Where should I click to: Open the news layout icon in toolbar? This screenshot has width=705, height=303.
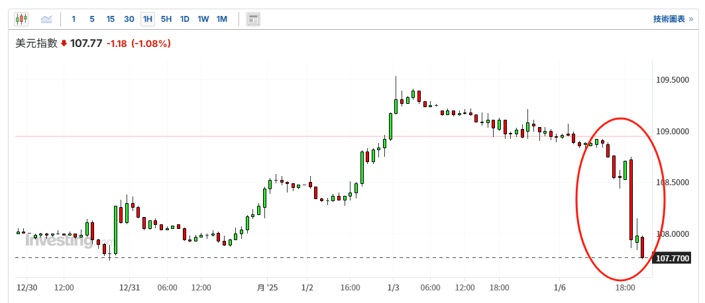pyautogui.click(x=252, y=19)
